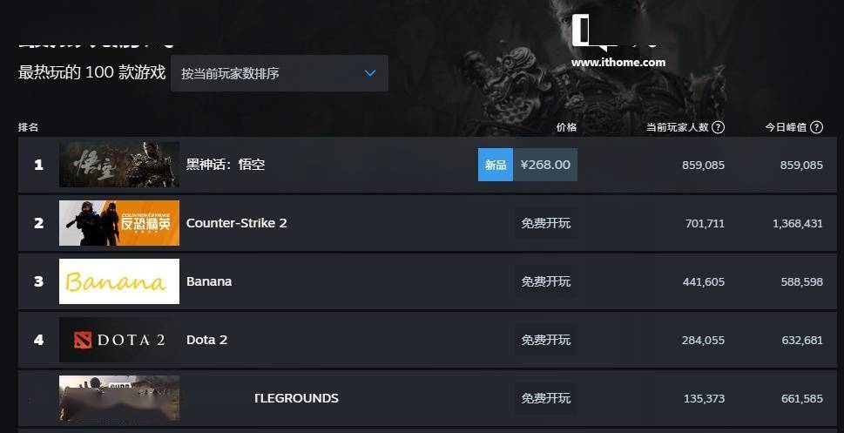This screenshot has height=433, width=844.
Task: Click the 今日峰值 column header
Action: pos(786,127)
